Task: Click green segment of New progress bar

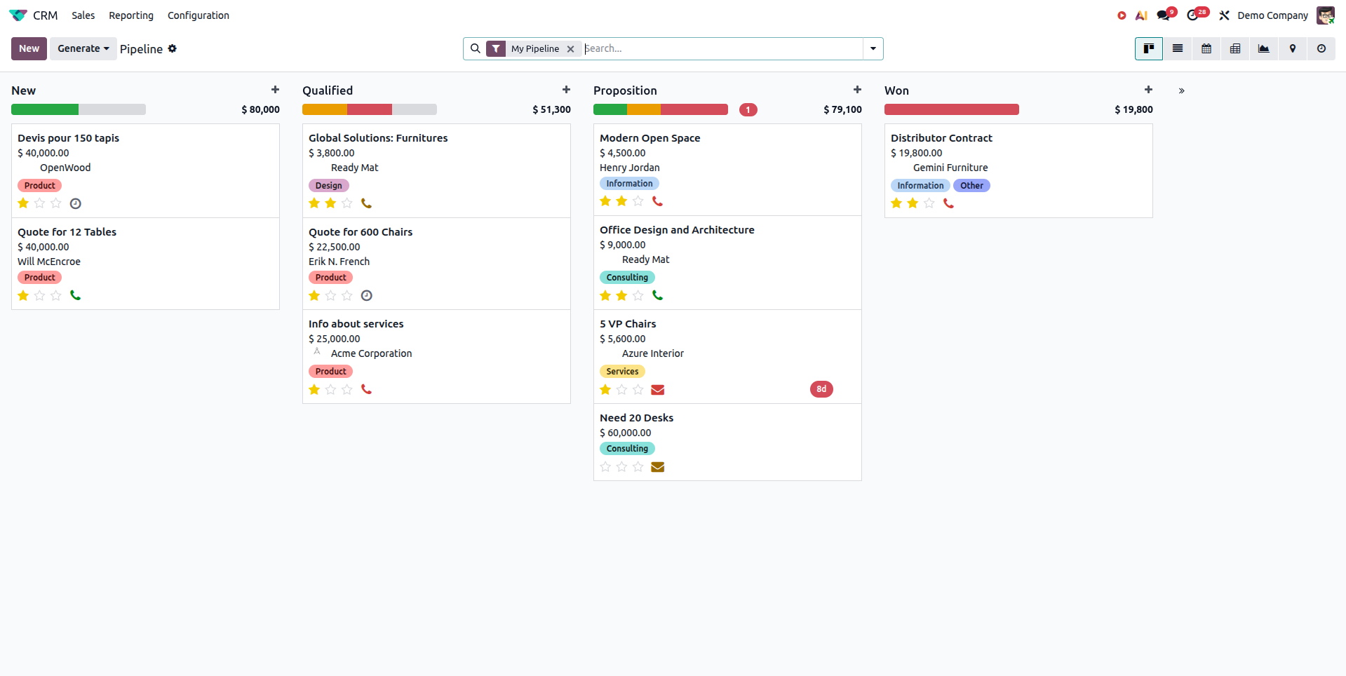Action: 45,109
